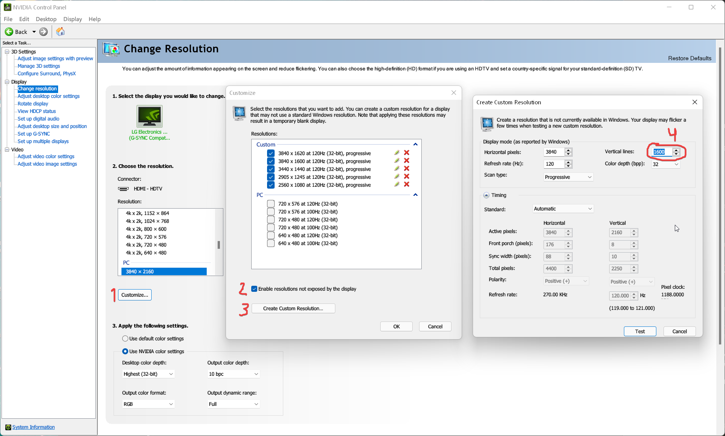Collapse the Custom resolutions group
725x436 pixels.
coord(415,144)
